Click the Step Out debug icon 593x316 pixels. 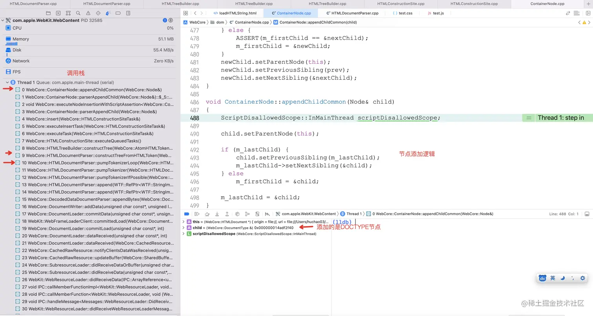coord(227,214)
